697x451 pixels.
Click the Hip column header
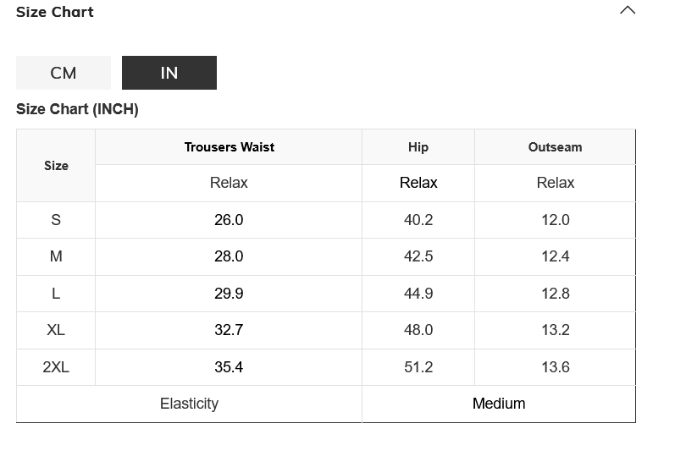click(x=418, y=147)
